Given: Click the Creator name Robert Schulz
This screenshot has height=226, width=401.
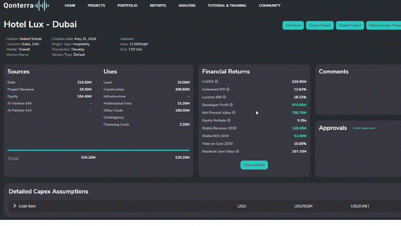Looking at the screenshot, I should (x=31, y=39).
